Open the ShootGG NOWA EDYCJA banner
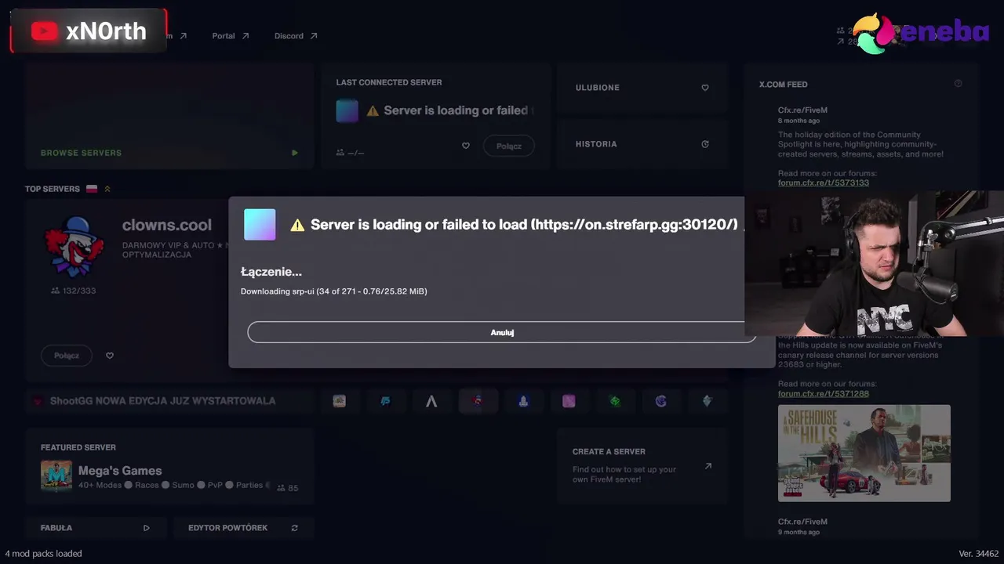The height and width of the screenshot is (564, 1004). coord(162,401)
